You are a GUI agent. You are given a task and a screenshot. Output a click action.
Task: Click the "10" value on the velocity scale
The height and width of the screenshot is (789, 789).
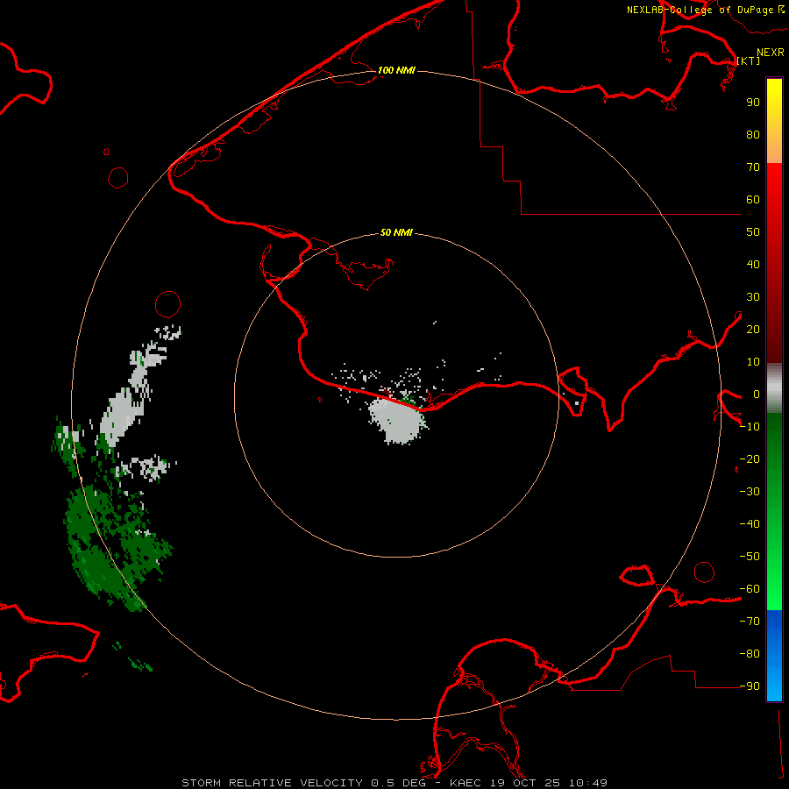753,362
